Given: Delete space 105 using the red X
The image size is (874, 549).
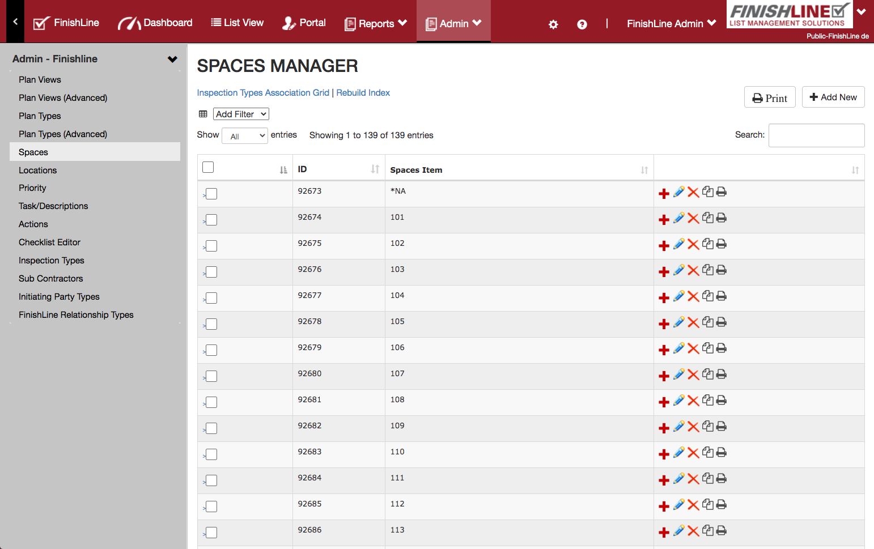Looking at the screenshot, I should (693, 322).
